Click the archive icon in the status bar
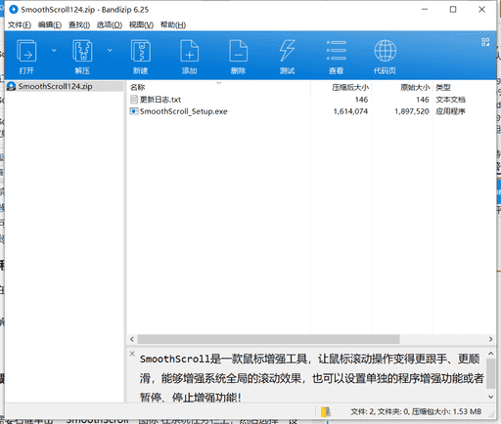Image resolution: width=501 pixels, height=424 pixels. (x=325, y=412)
